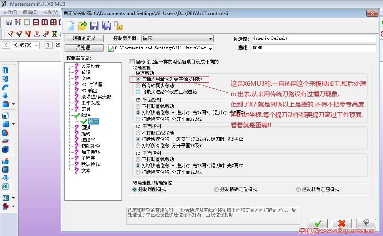Select XZ plane '不打断直线移动' radio option

(138, 133)
